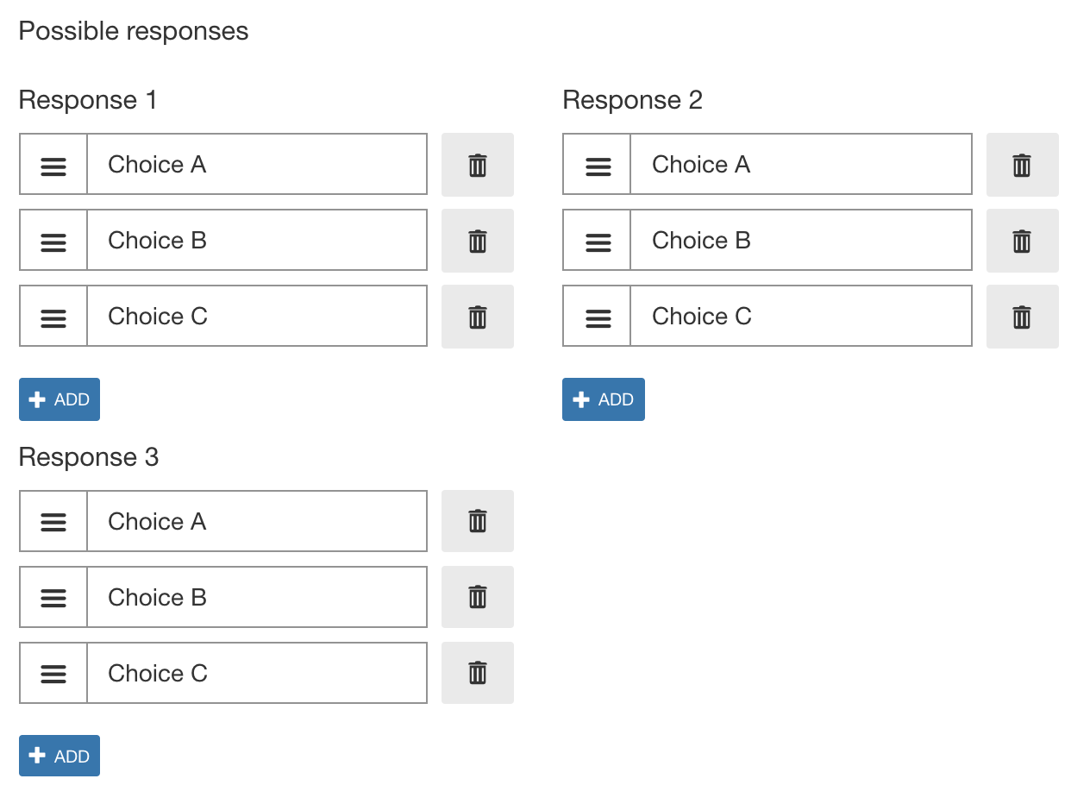Select the Choice C field in Response 3

tap(257, 673)
